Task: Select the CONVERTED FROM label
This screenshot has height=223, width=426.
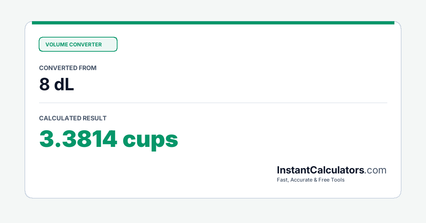Action: [x=68, y=68]
